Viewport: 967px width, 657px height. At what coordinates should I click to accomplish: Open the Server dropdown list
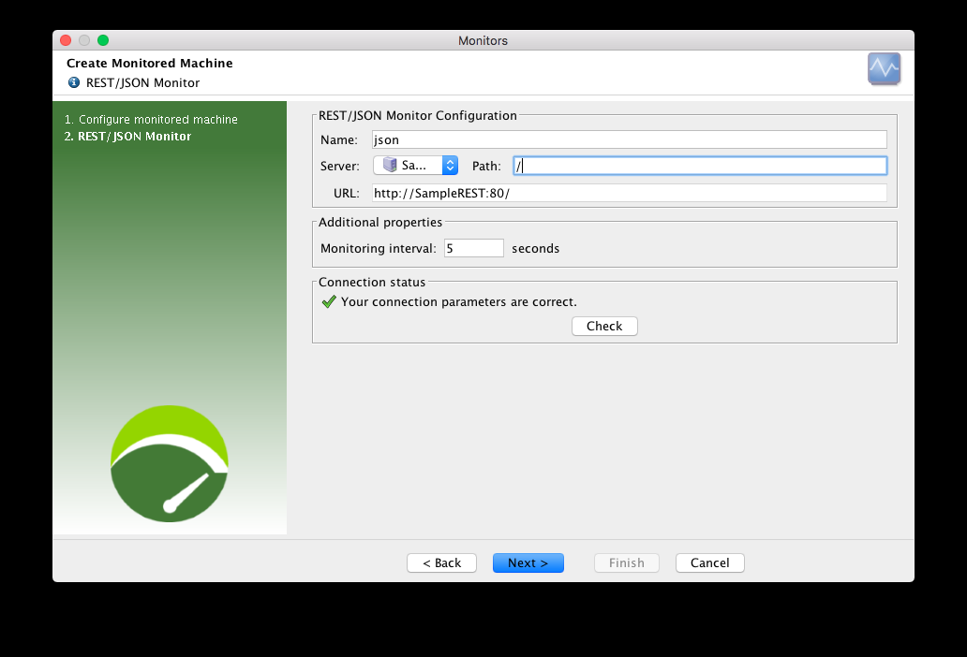[x=415, y=166]
